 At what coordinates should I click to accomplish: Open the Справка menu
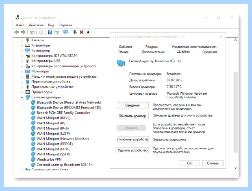(x=65, y=25)
